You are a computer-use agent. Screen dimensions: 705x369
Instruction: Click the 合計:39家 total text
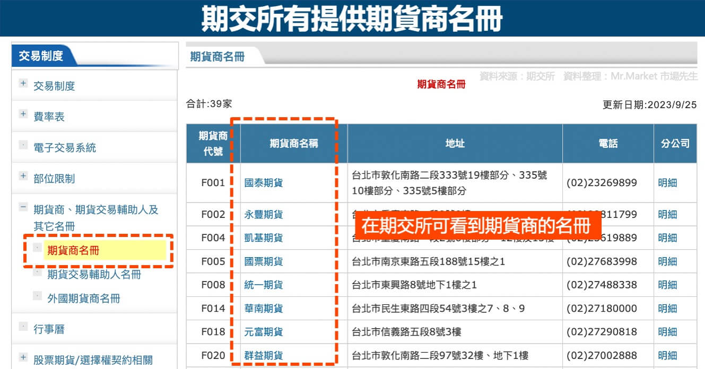click(x=209, y=104)
